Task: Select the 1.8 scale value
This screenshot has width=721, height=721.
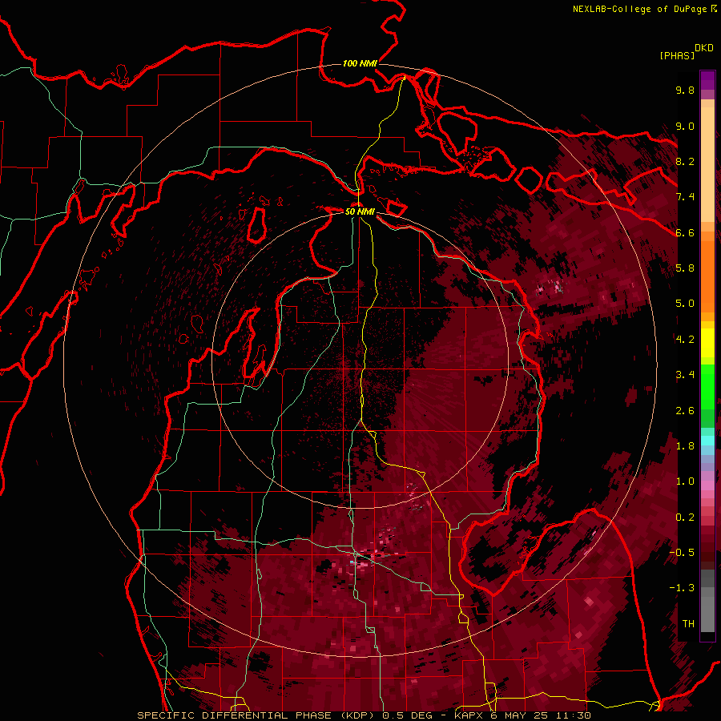Action: point(685,446)
